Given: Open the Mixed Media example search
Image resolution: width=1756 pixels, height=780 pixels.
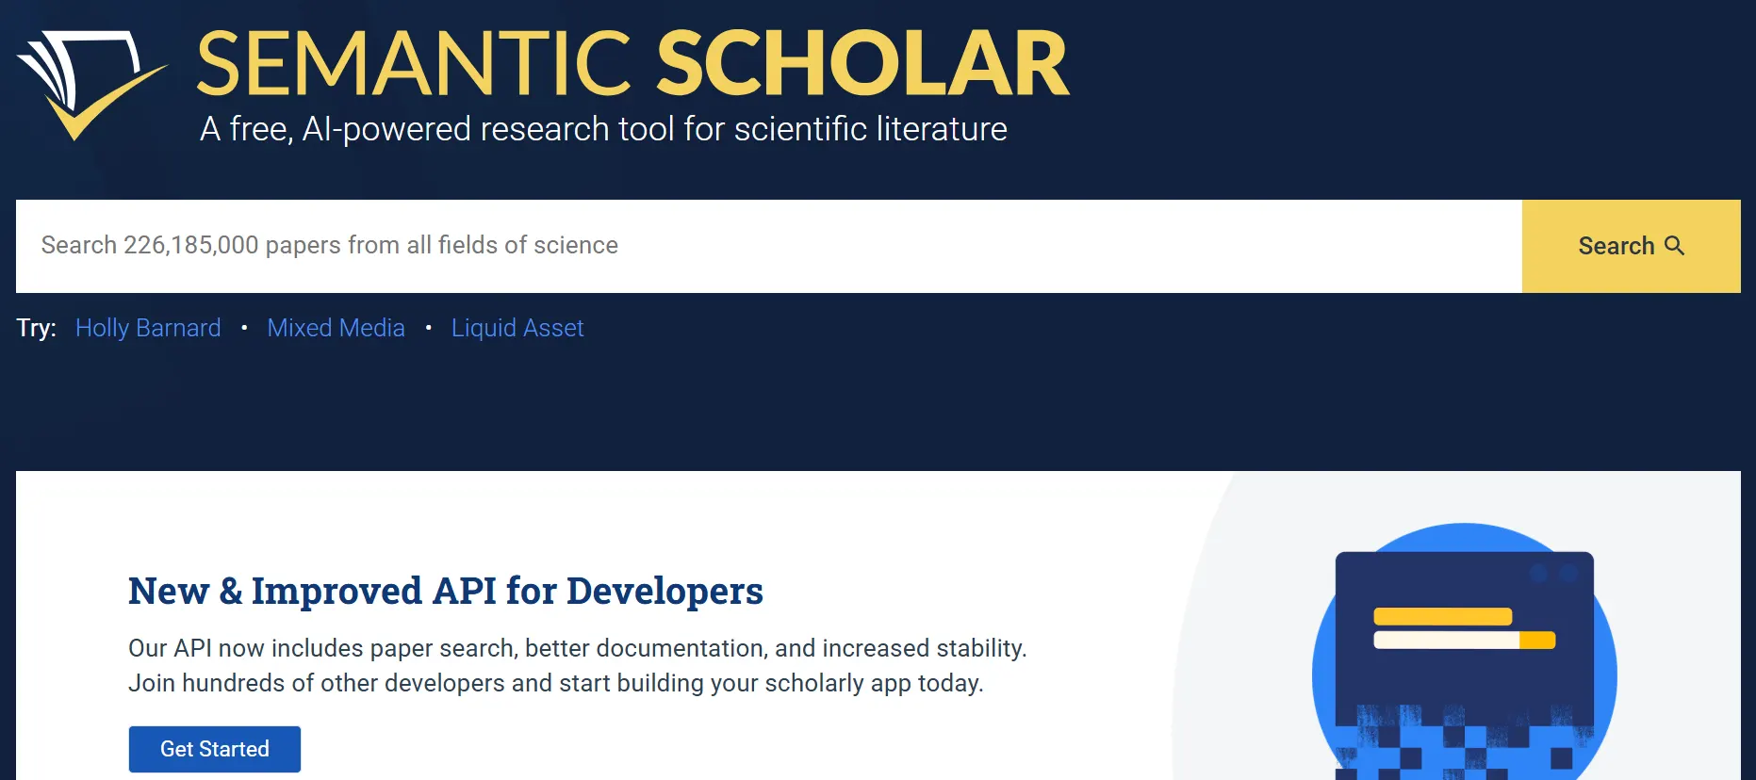Looking at the screenshot, I should click(336, 328).
